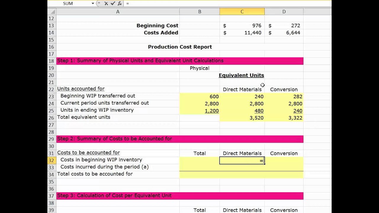Click 'Costs to be accounted for' label
Screen dimensions: 379x213
[x=89, y=153]
